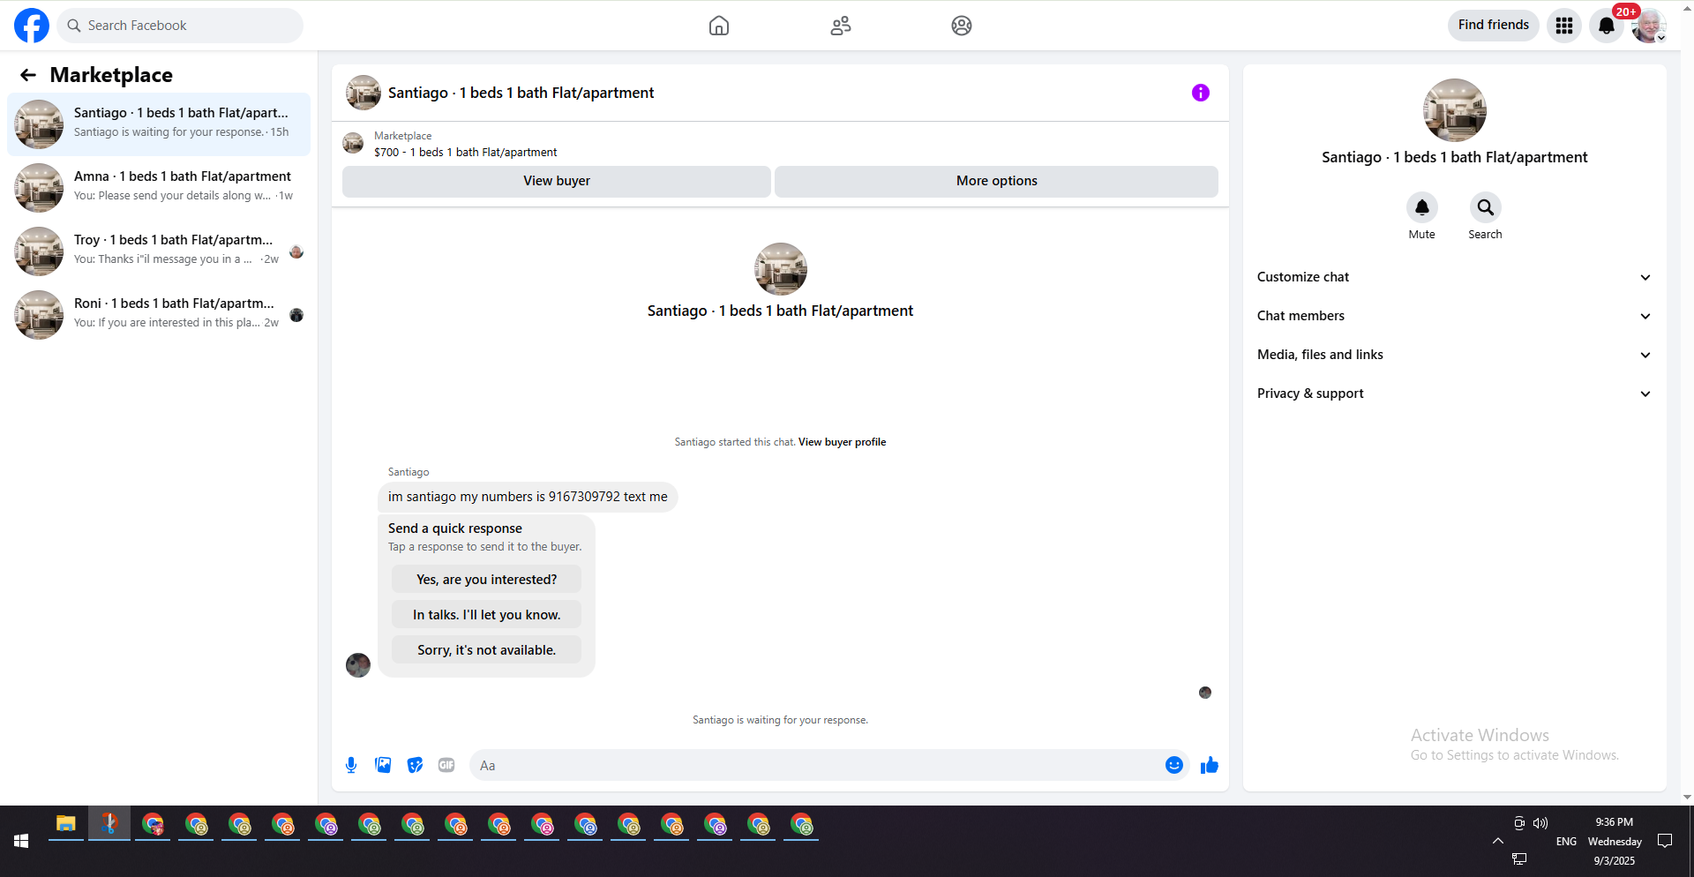Click the View buyer button
This screenshot has height=877, width=1694.
[557, 181]
